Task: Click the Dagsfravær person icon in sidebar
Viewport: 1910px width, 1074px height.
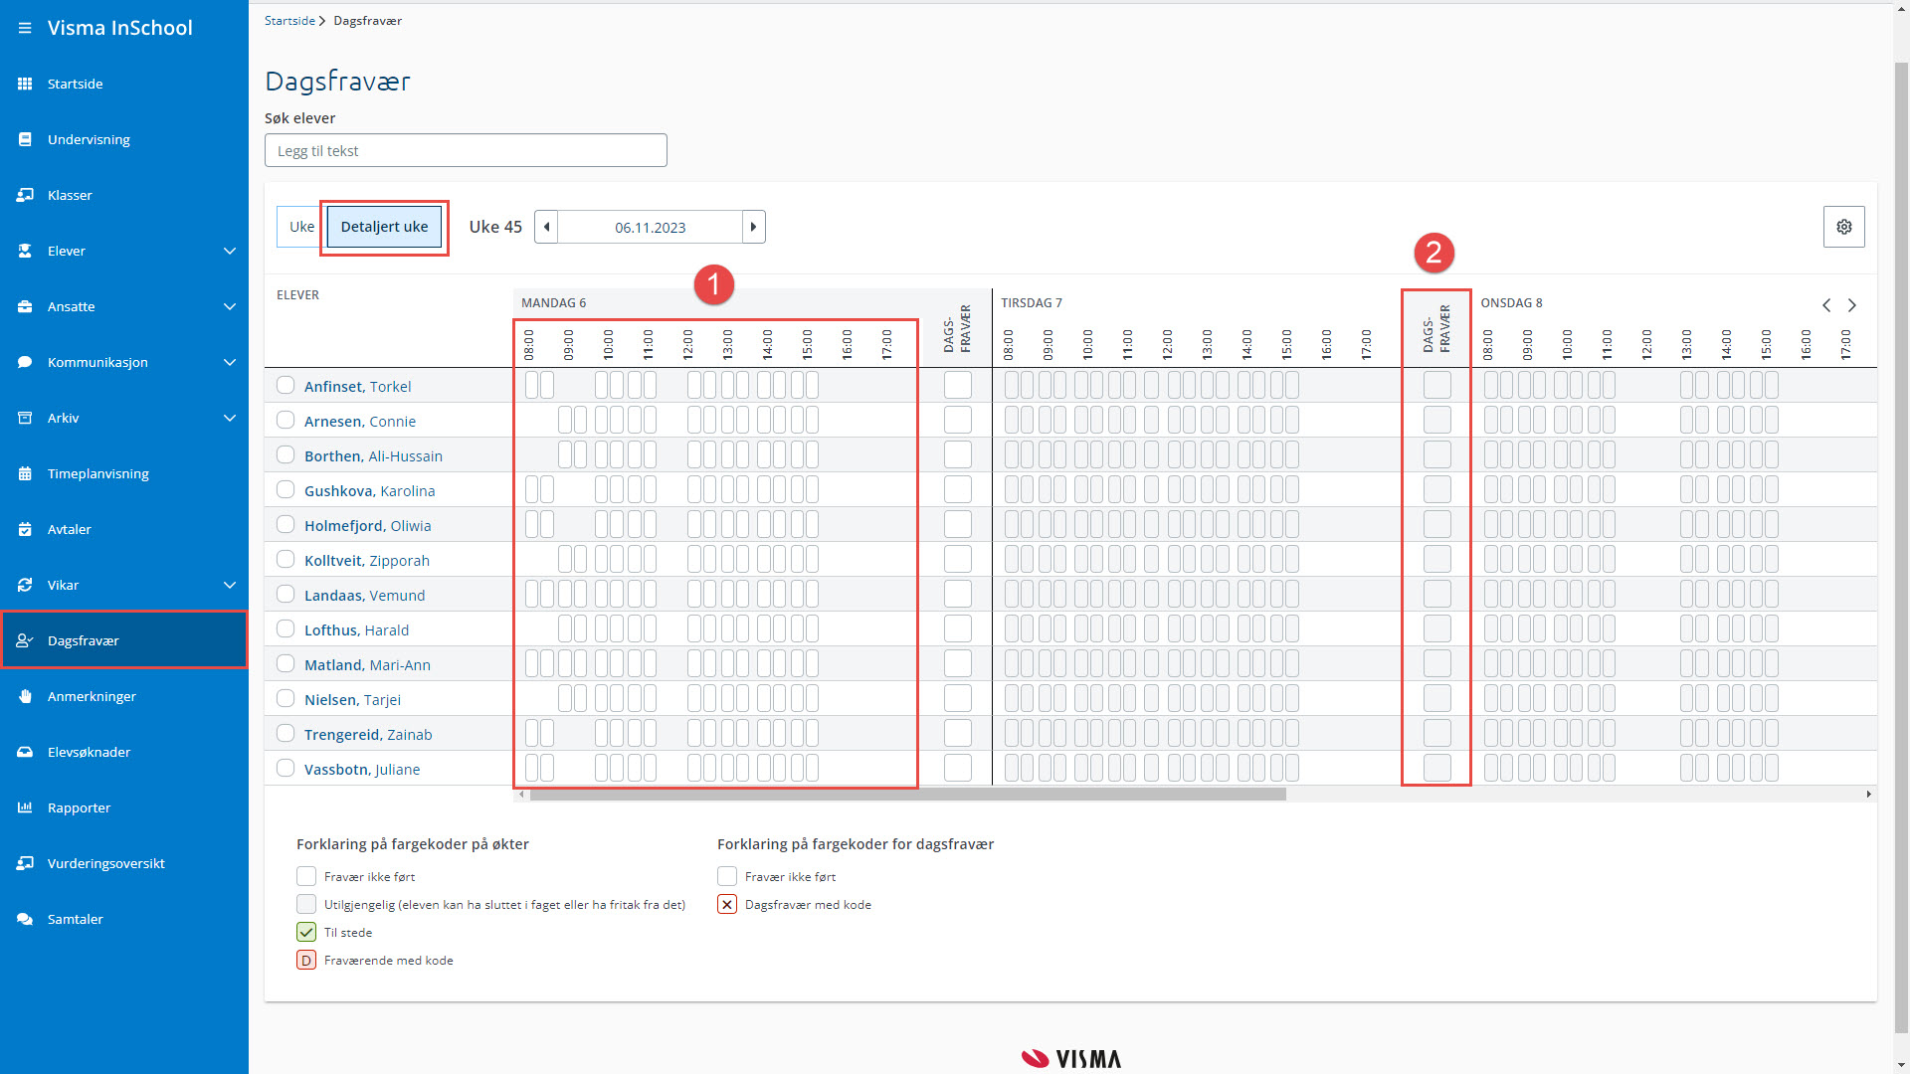Action: [x=25, y=640]
